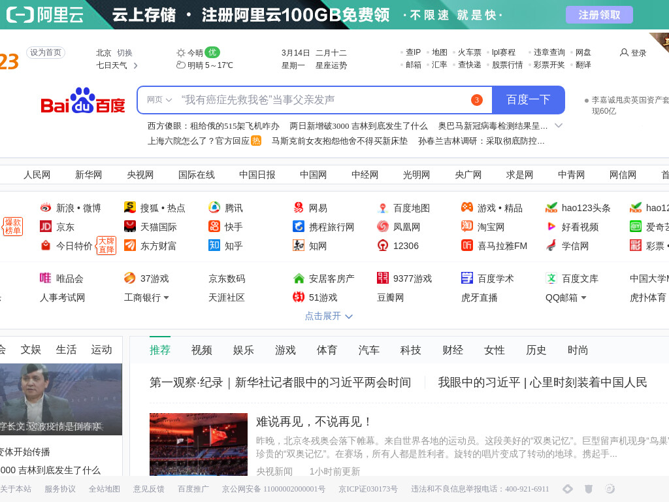669x502 pixels.
Task: Click the 今日特价 shopping bag icon
Action: tap(46, 246)
